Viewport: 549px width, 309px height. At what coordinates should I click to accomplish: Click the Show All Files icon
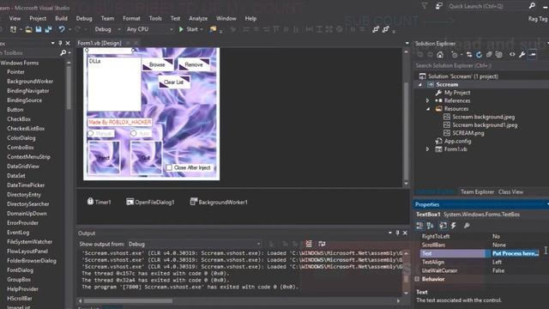499,55
